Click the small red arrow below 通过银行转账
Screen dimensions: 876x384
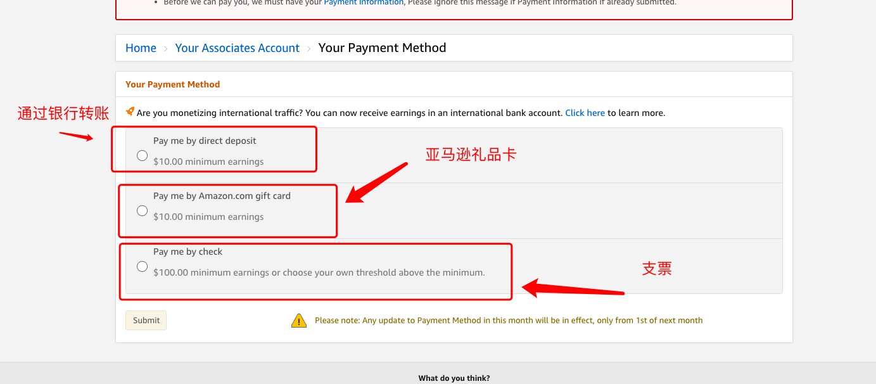tap(76, 136)
